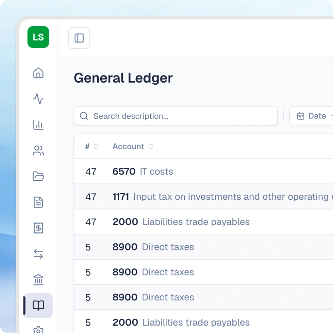Image resolution: width=333 pixels, height=333 pixels.
Task: Open the bar chart reports icon
Action: tap(38, 125)
